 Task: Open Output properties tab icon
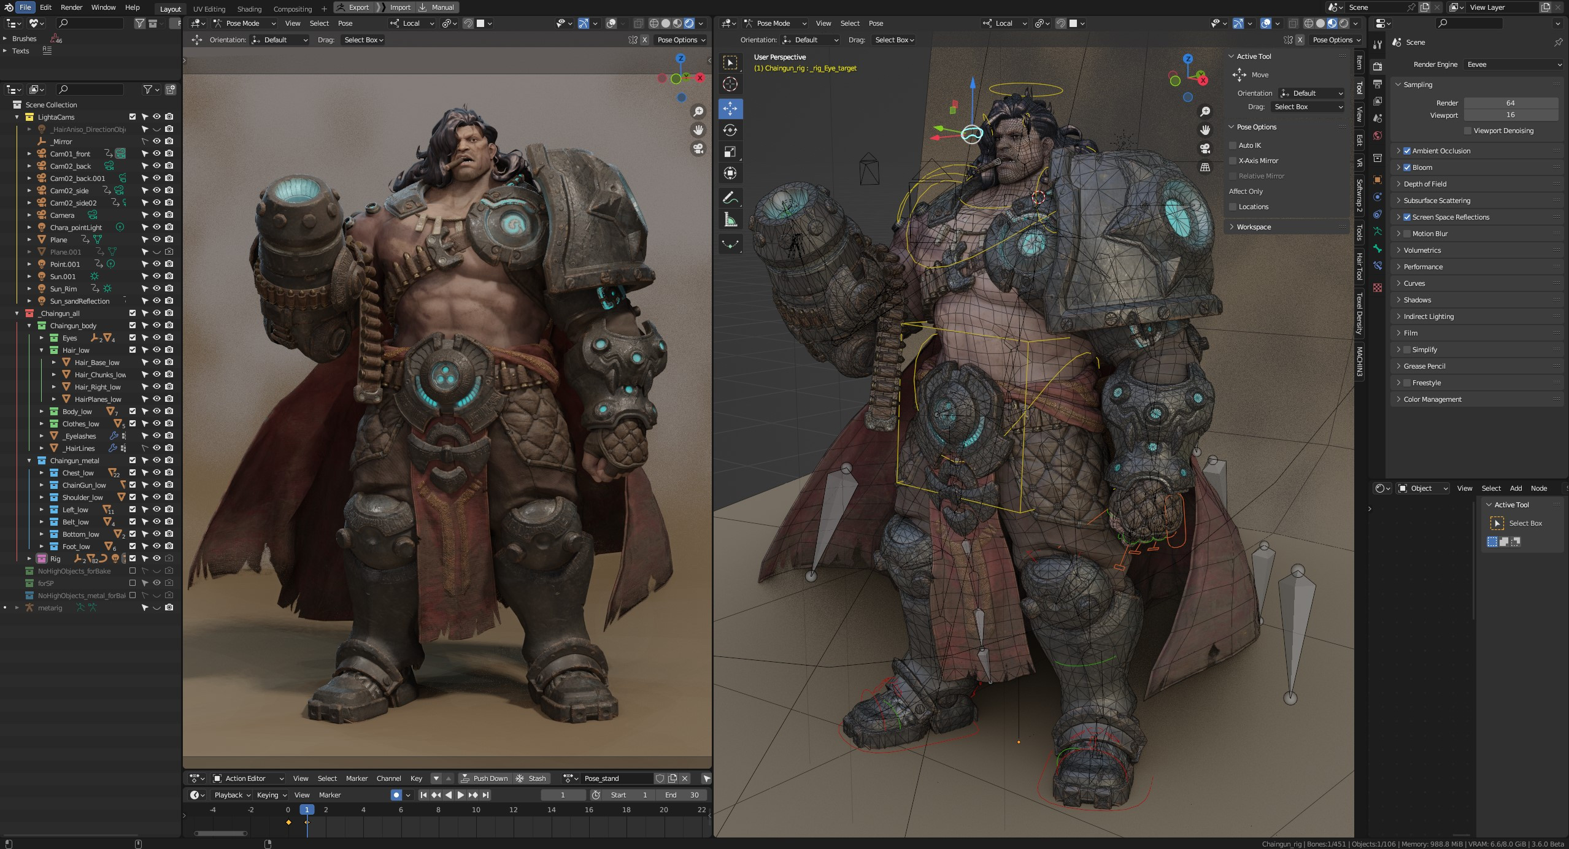coord(1378,83)
